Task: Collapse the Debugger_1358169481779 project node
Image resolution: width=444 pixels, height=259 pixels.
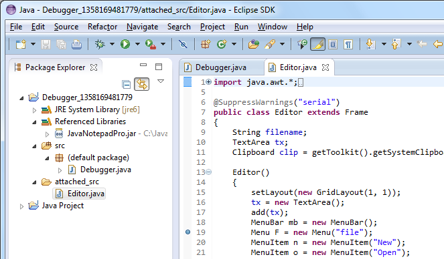Action: (22, 98)
